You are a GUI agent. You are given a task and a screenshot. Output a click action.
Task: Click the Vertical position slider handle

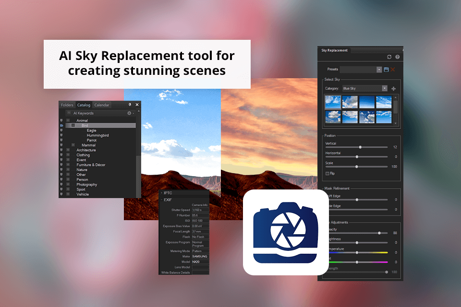[360, 147]
